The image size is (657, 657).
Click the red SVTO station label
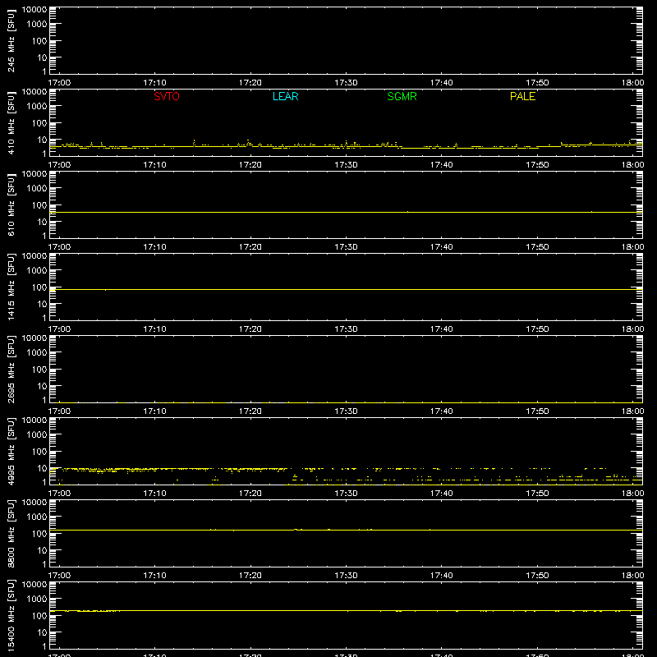167,96
